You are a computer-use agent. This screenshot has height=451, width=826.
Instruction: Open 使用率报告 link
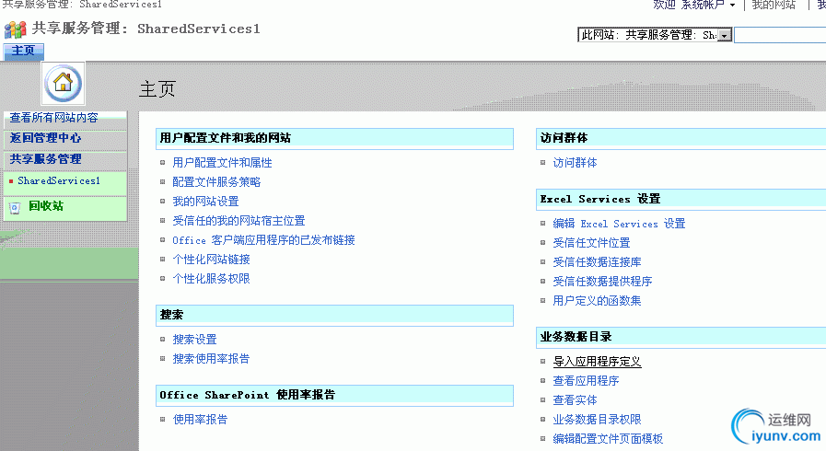200,420
